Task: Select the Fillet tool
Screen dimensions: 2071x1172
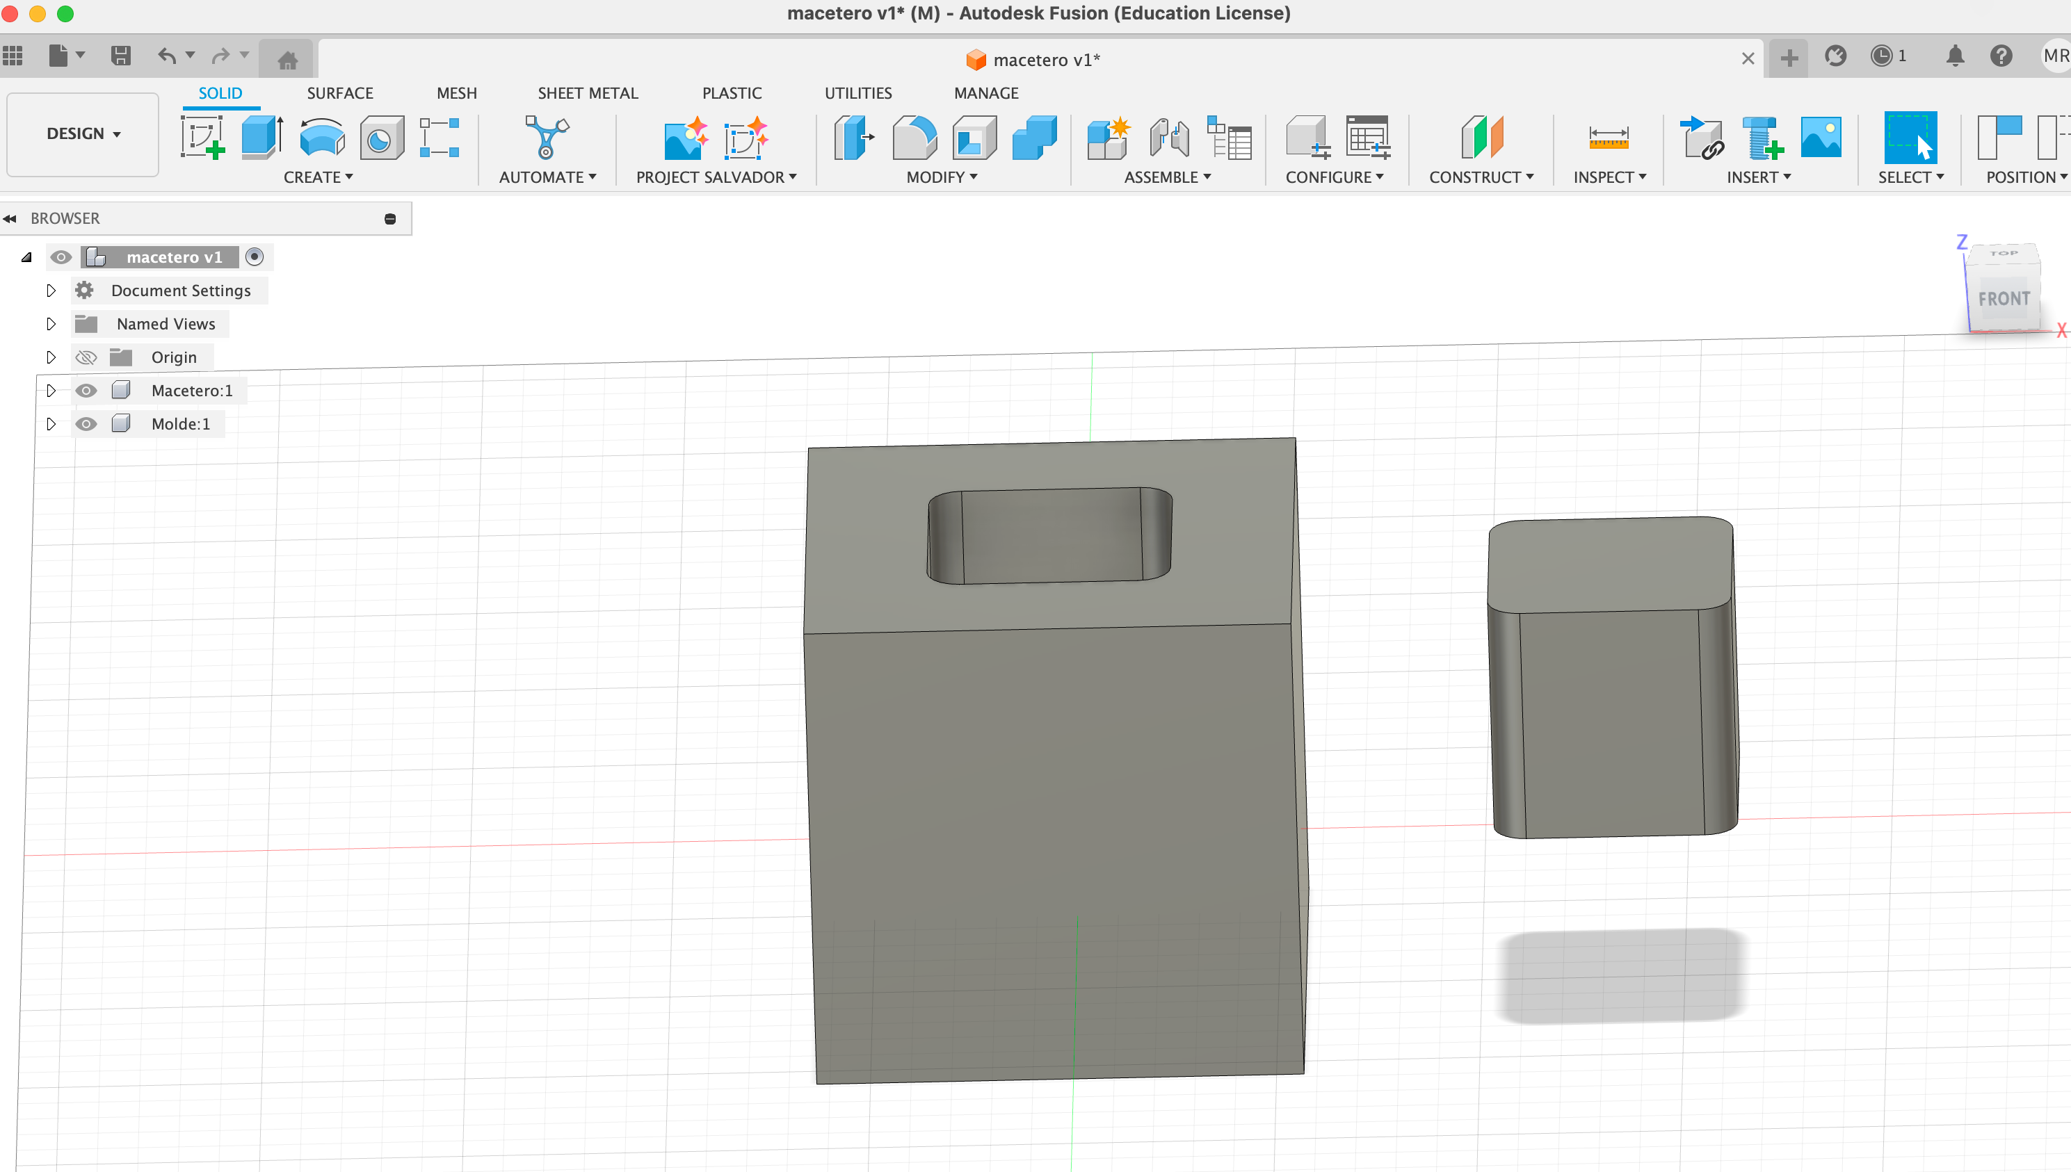Action: click(x=914, y=138)
